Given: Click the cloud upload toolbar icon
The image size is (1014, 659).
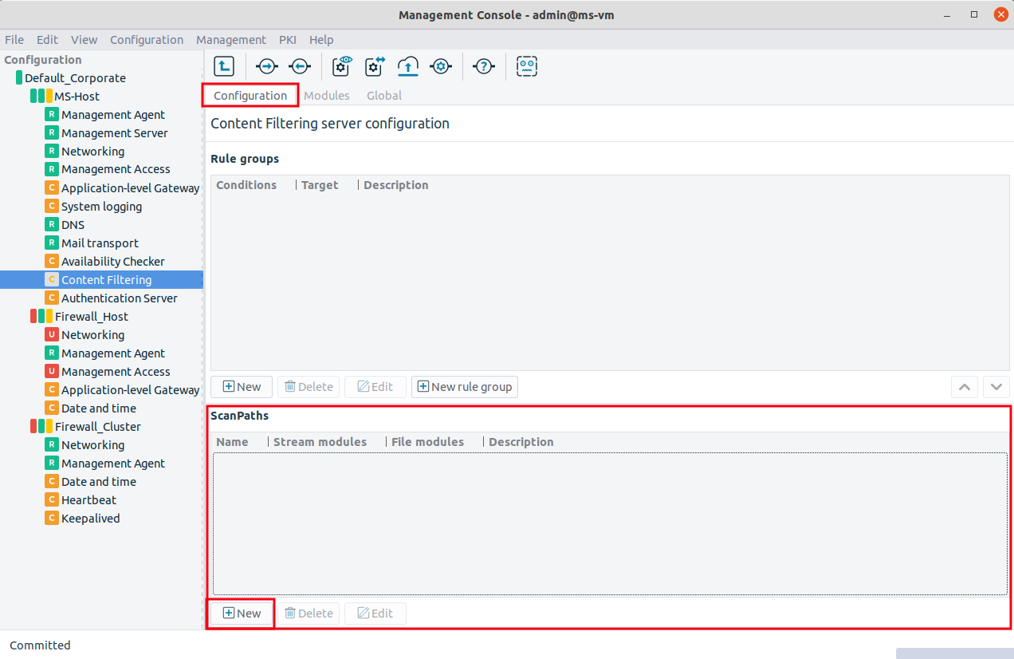Looking at the screenshot, I should pyautogui.click(x=408, y=67).
